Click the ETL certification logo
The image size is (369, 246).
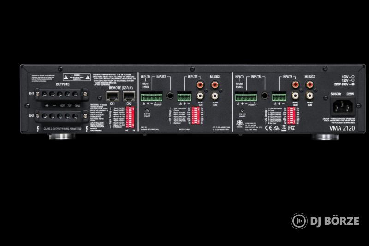[x=239, y=123]
